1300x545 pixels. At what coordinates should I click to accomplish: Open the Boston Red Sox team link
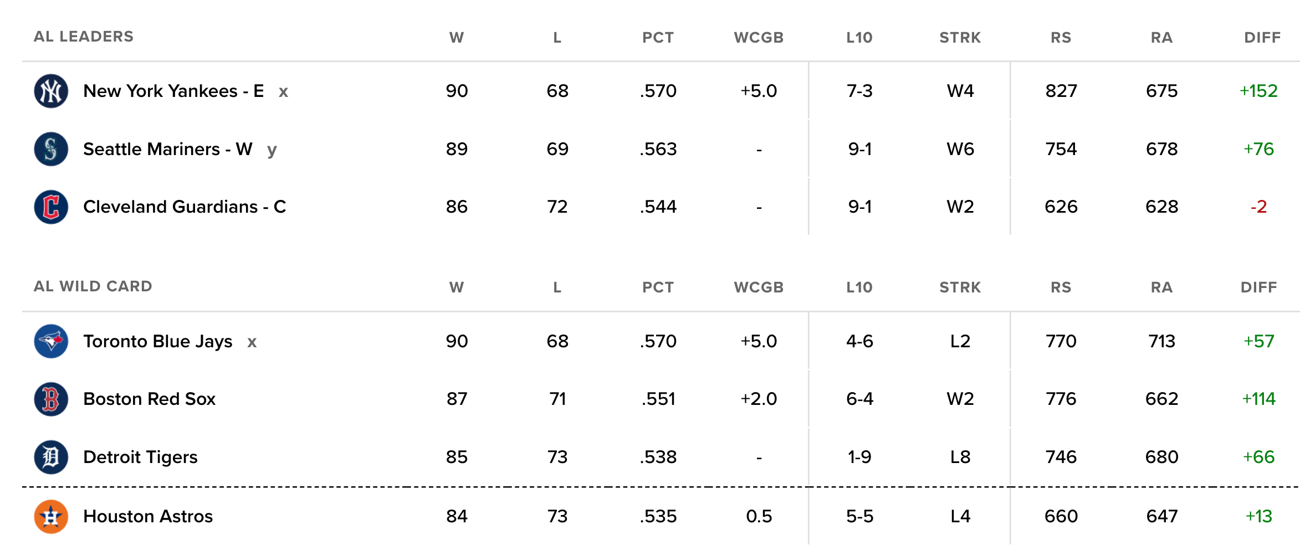(149, 399)
